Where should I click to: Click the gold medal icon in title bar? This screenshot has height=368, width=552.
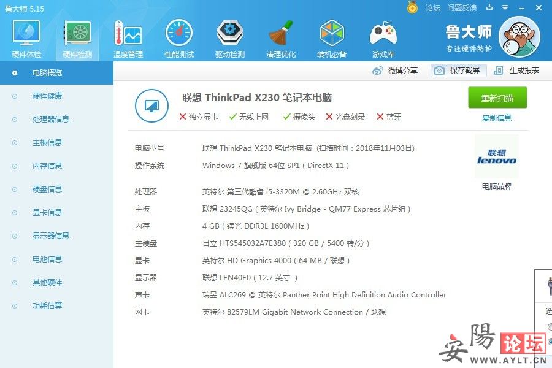412,7
